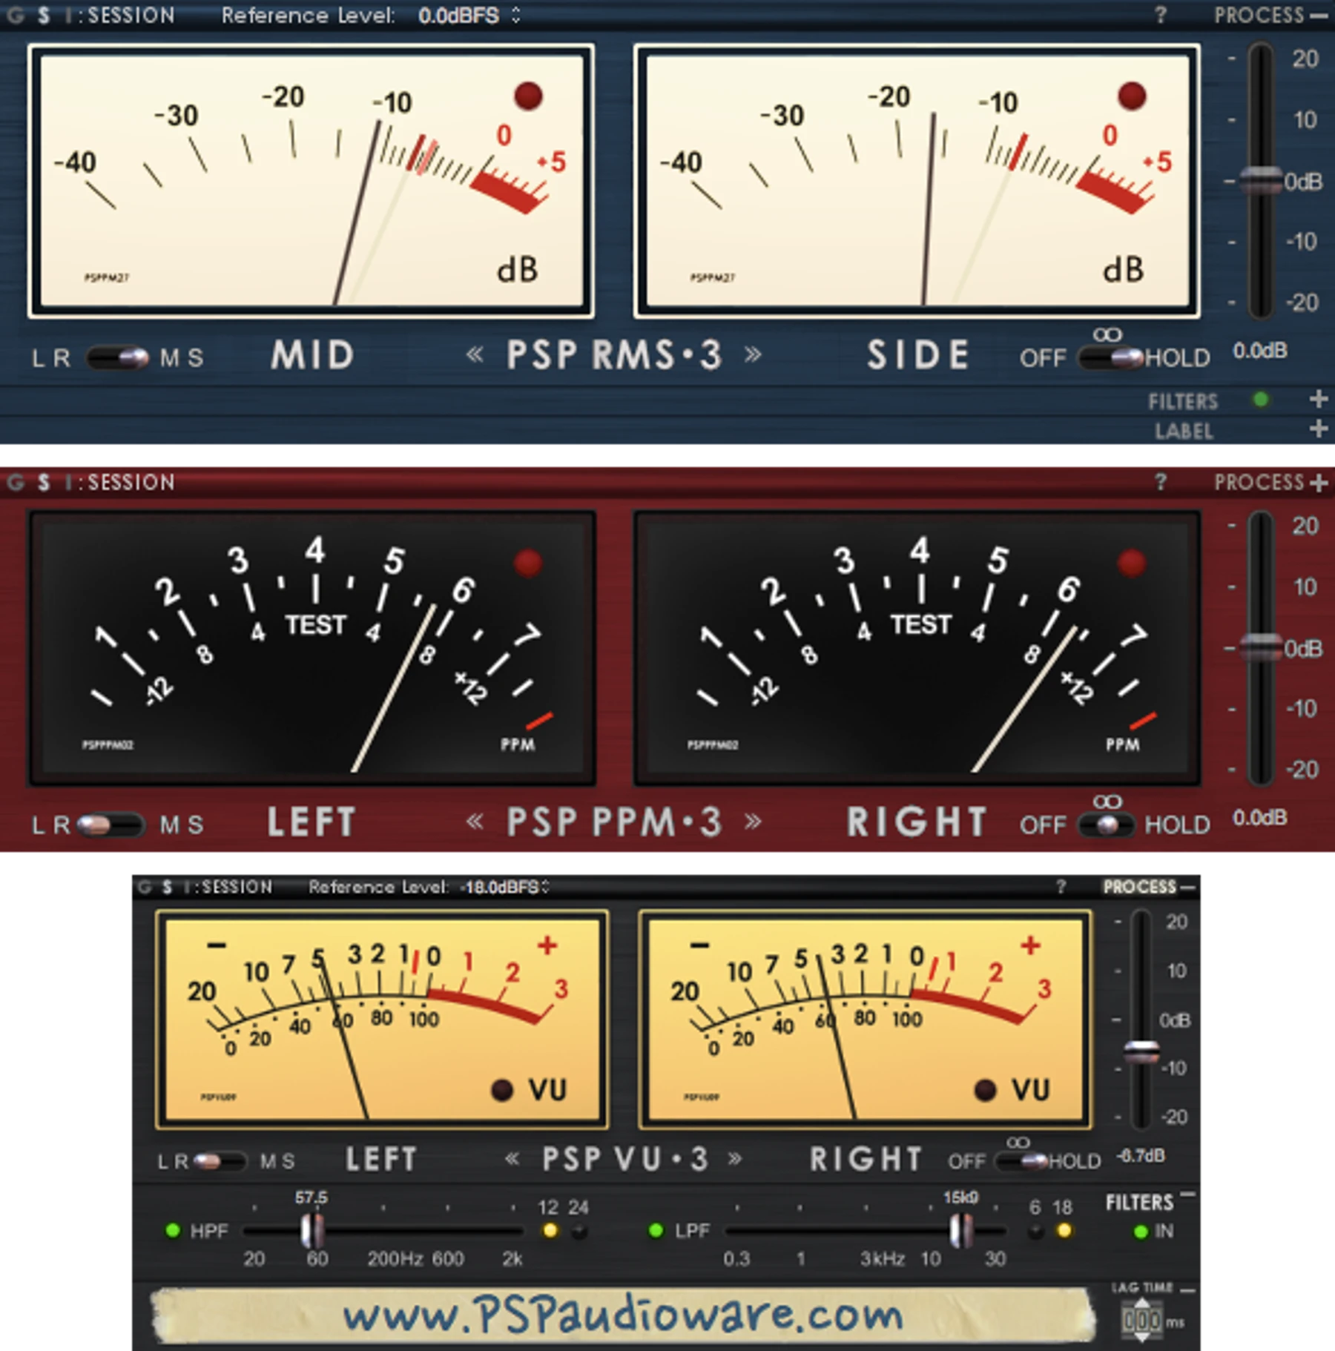The height and width of the screenshot is (1351, 1335).
Task: Click the 0.0dB gain value in RMS-3
Action: pyautogui.click(x=1260, y=350)
